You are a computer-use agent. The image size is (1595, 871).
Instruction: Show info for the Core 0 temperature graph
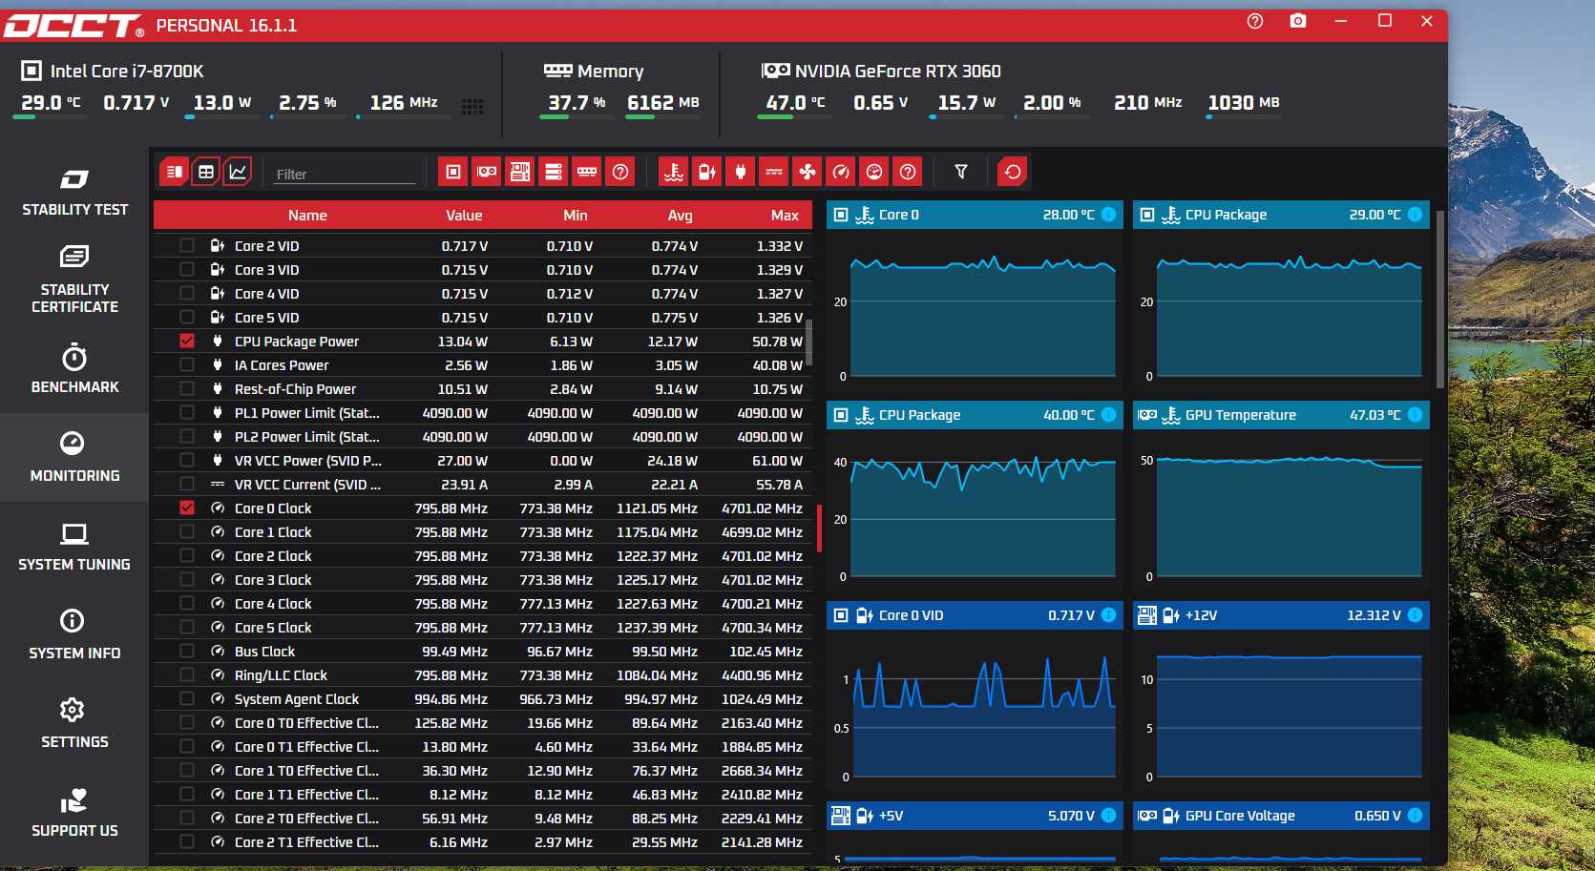(x=1109, y=215)
